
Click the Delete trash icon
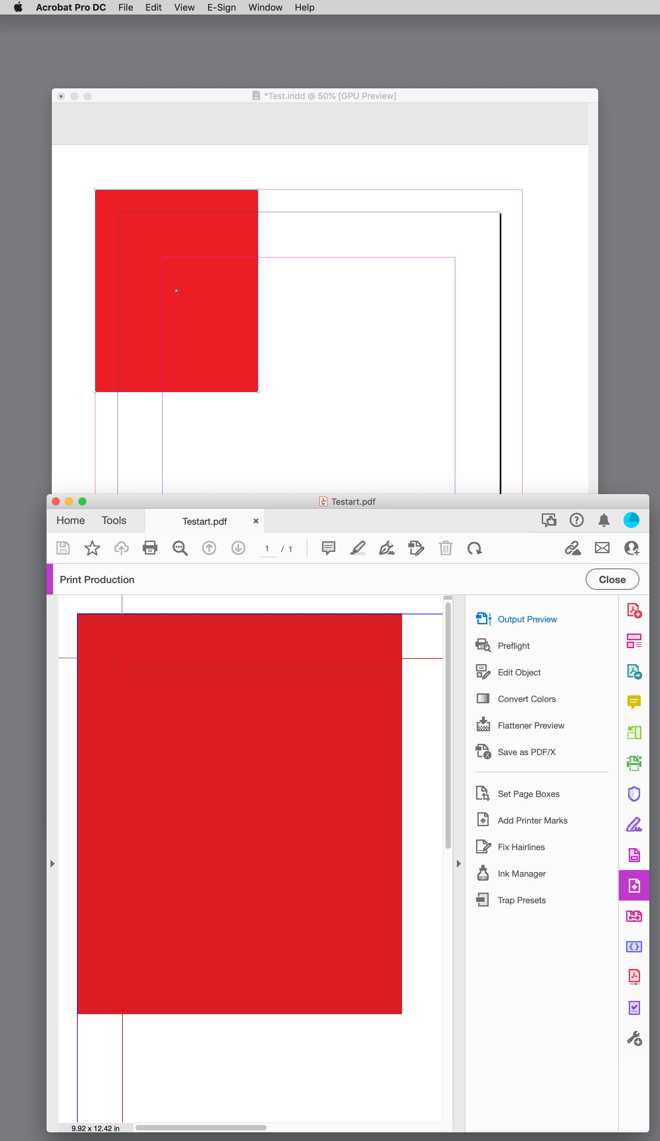[x=446, y=548]
